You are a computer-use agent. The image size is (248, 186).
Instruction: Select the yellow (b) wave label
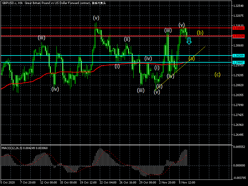[x=200, y=32]
